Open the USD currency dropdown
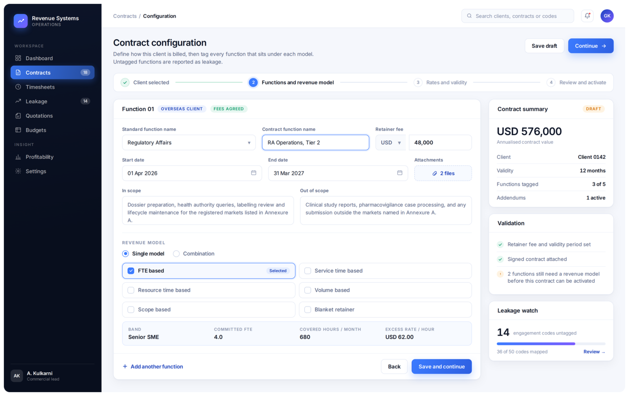Viewport: 629px width, 396px height. click(391, 142)
